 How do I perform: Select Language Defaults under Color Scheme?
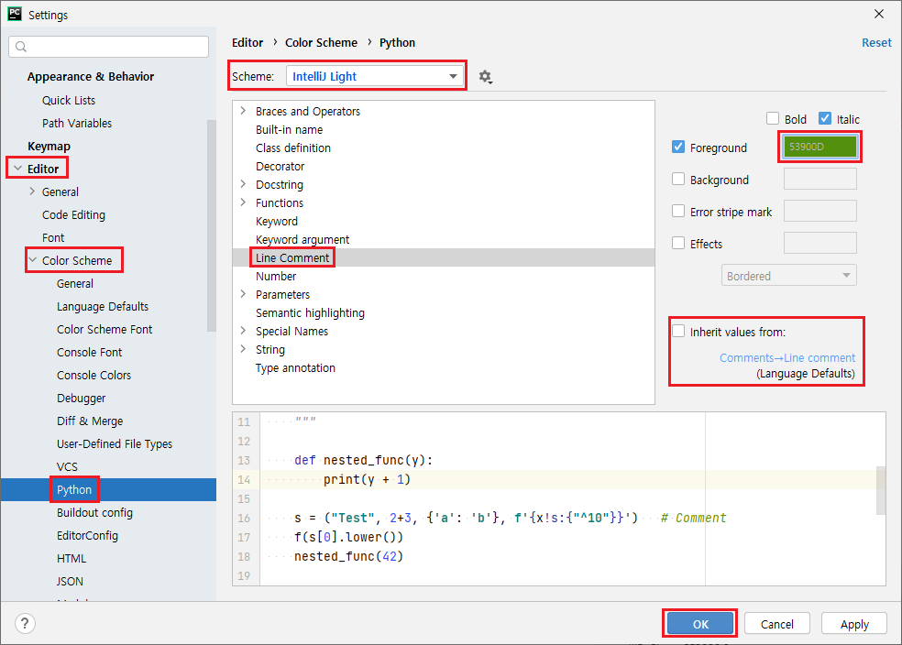pyautogui.click(x=103, y=306)
